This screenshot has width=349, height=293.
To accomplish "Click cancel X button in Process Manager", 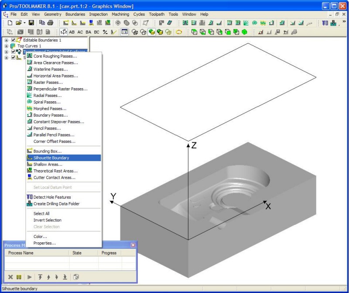I will click(x=10, y=277).
